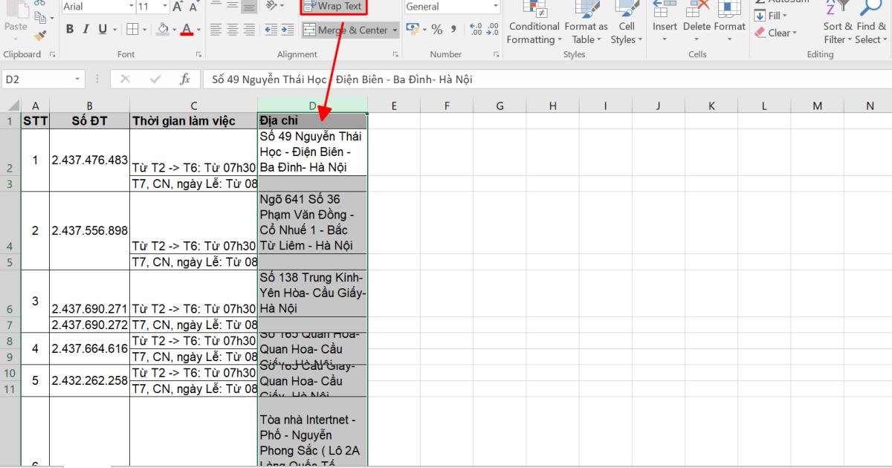
Task: Open the Cell Styles menu
Action: pos(627,22)
